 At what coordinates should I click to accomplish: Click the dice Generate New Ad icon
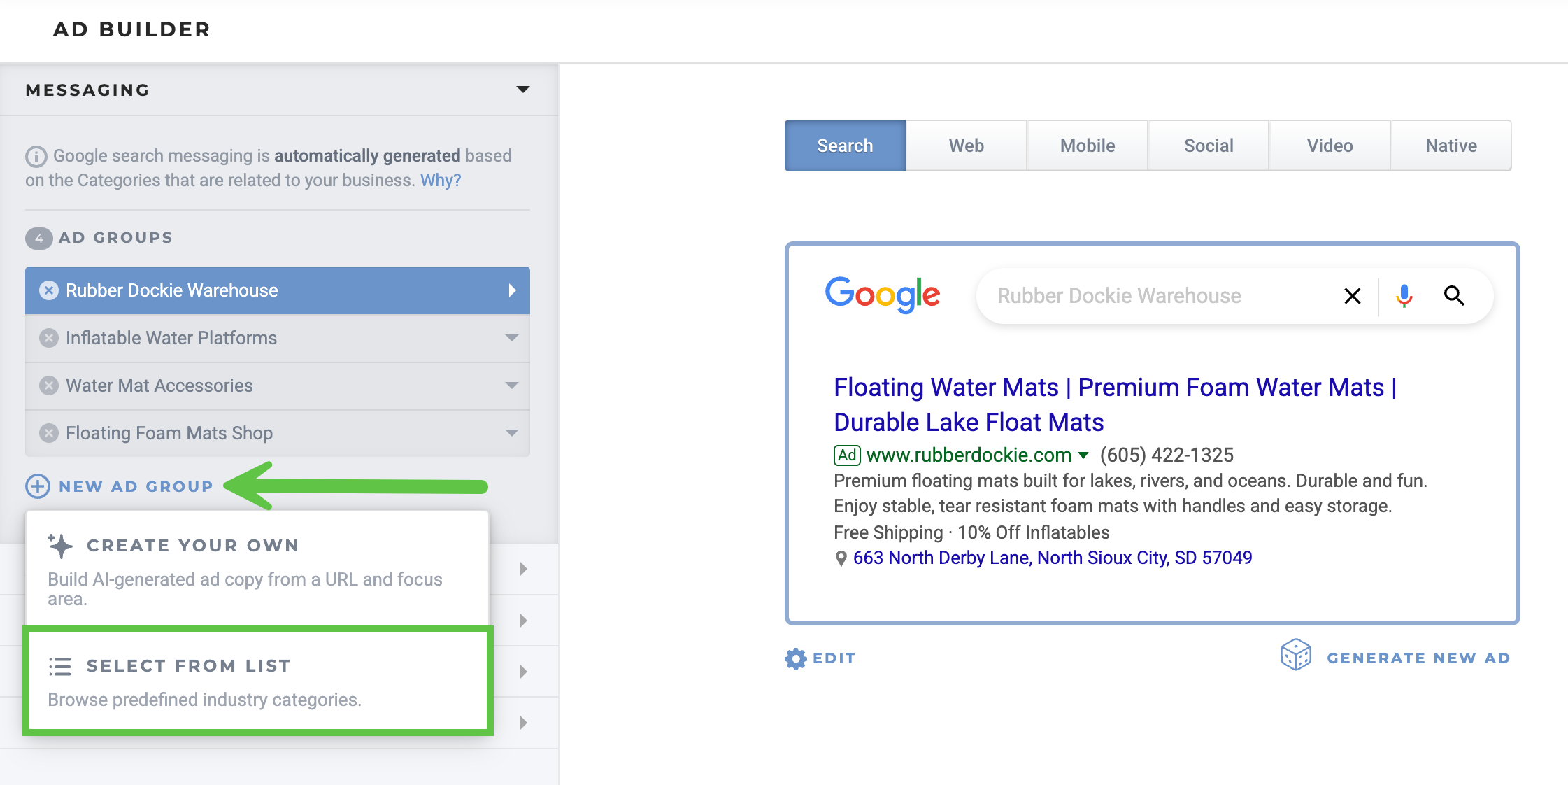coord(1295,655)
